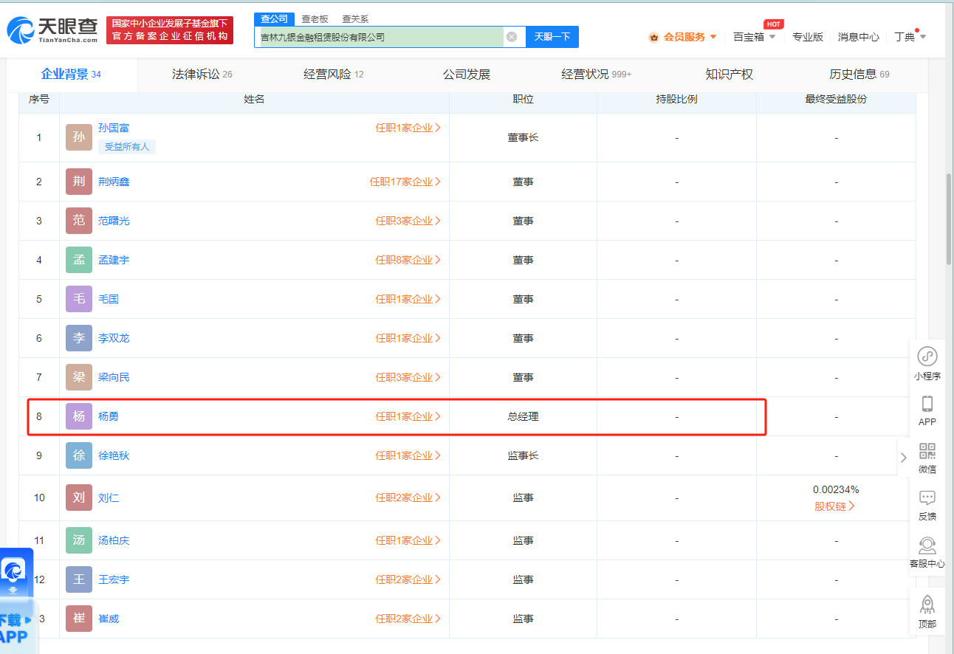
Task: Switch to the 法律诉讼 tab
Action: pos(202,74)
